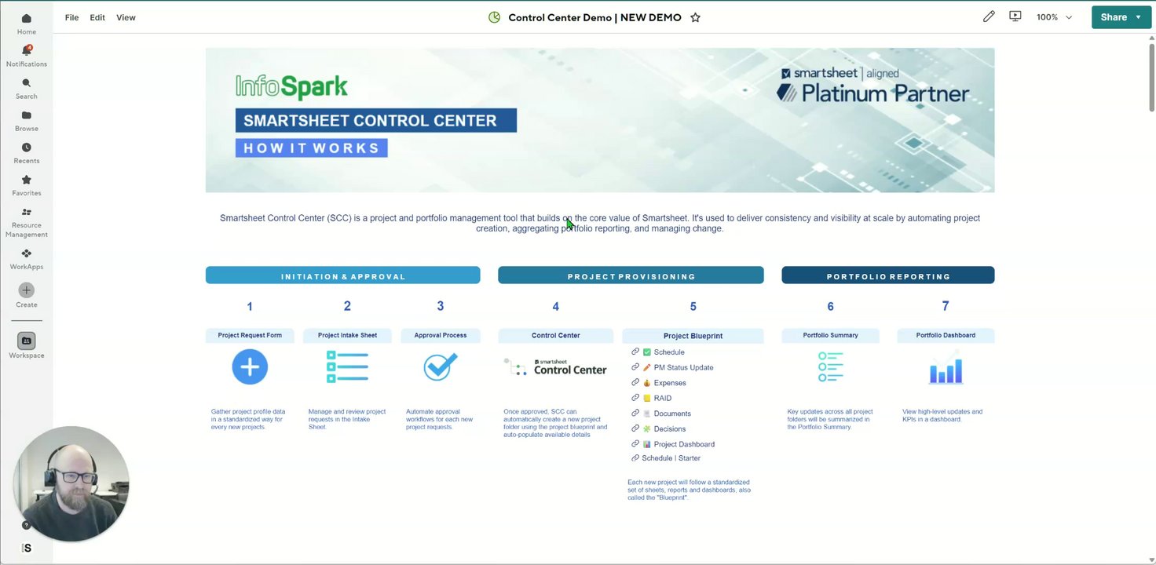The image size is (1156, 565).
Task: Open the Edit menu
Action: pos(97,17)
